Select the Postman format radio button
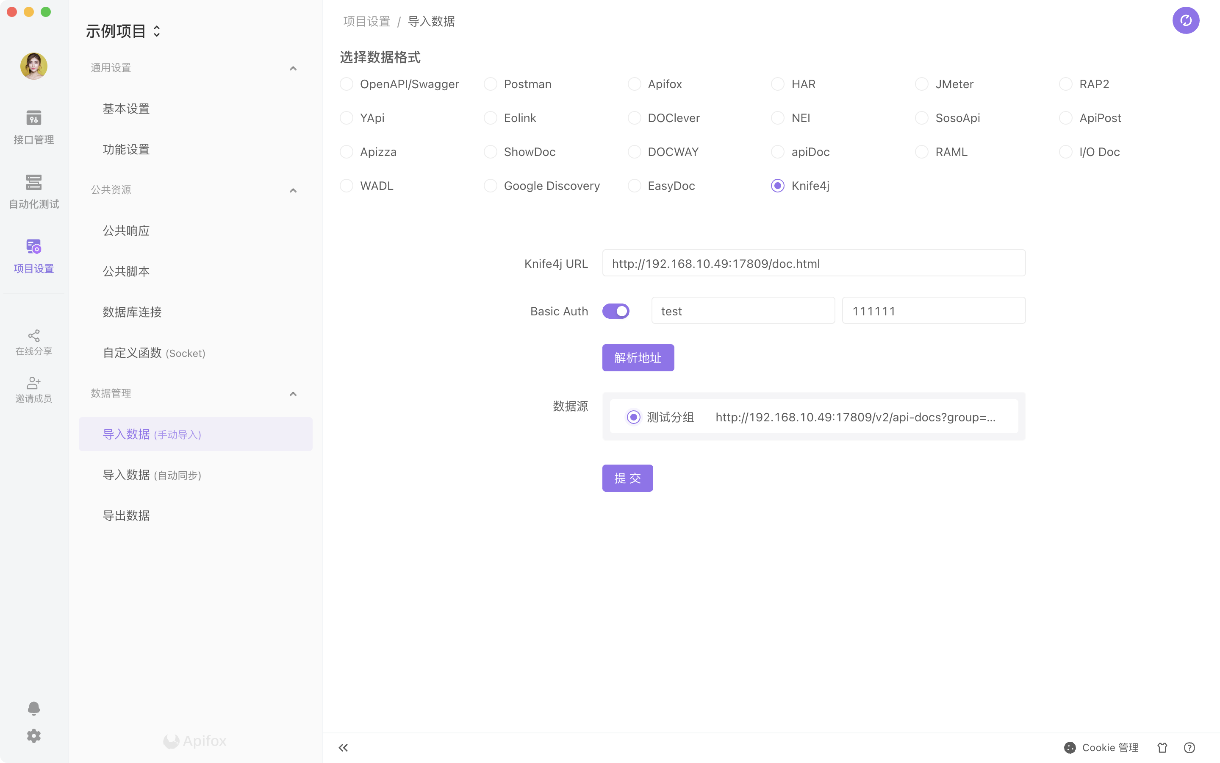This screenshot has height=763, width=1220. (490, 84)
